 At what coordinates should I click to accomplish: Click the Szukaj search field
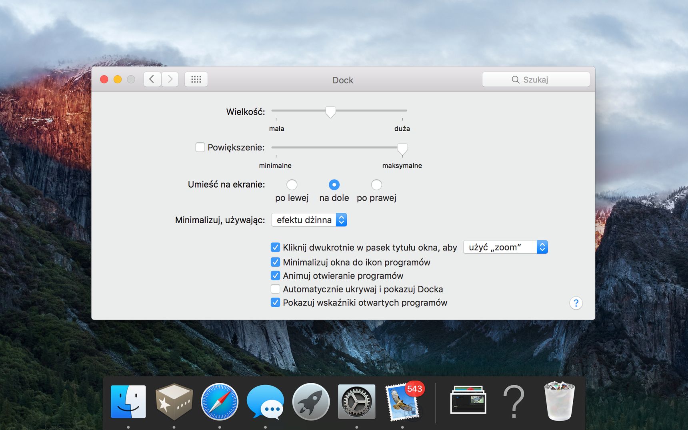click(x=536, y=79)
